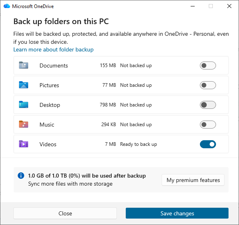Click the Pictures folder icon

pos(23,85)
